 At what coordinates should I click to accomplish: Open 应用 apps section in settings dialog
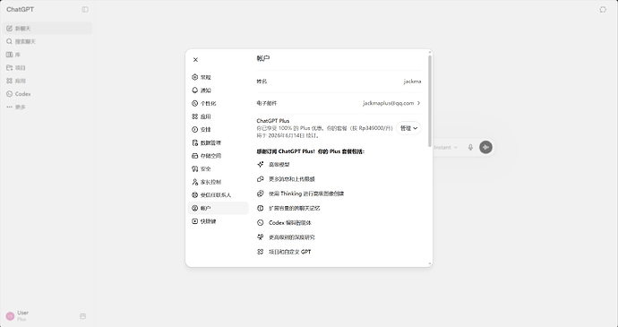[218, 116]
